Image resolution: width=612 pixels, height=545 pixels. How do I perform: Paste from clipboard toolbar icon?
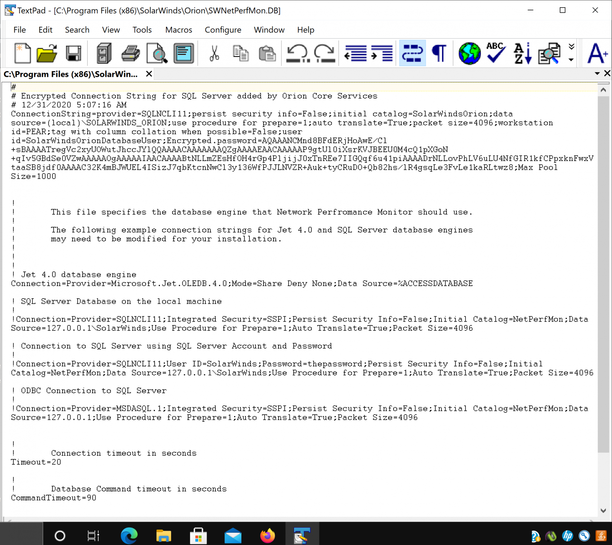point(267,53)
